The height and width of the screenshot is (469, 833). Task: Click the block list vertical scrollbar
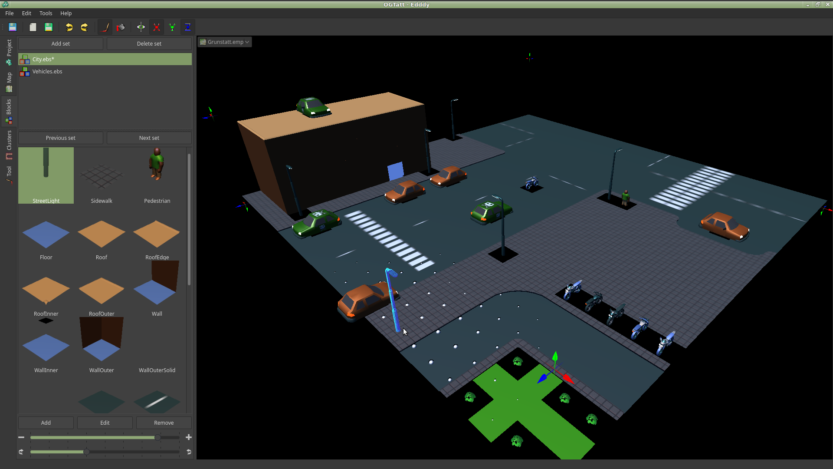(x=189, y=220)
